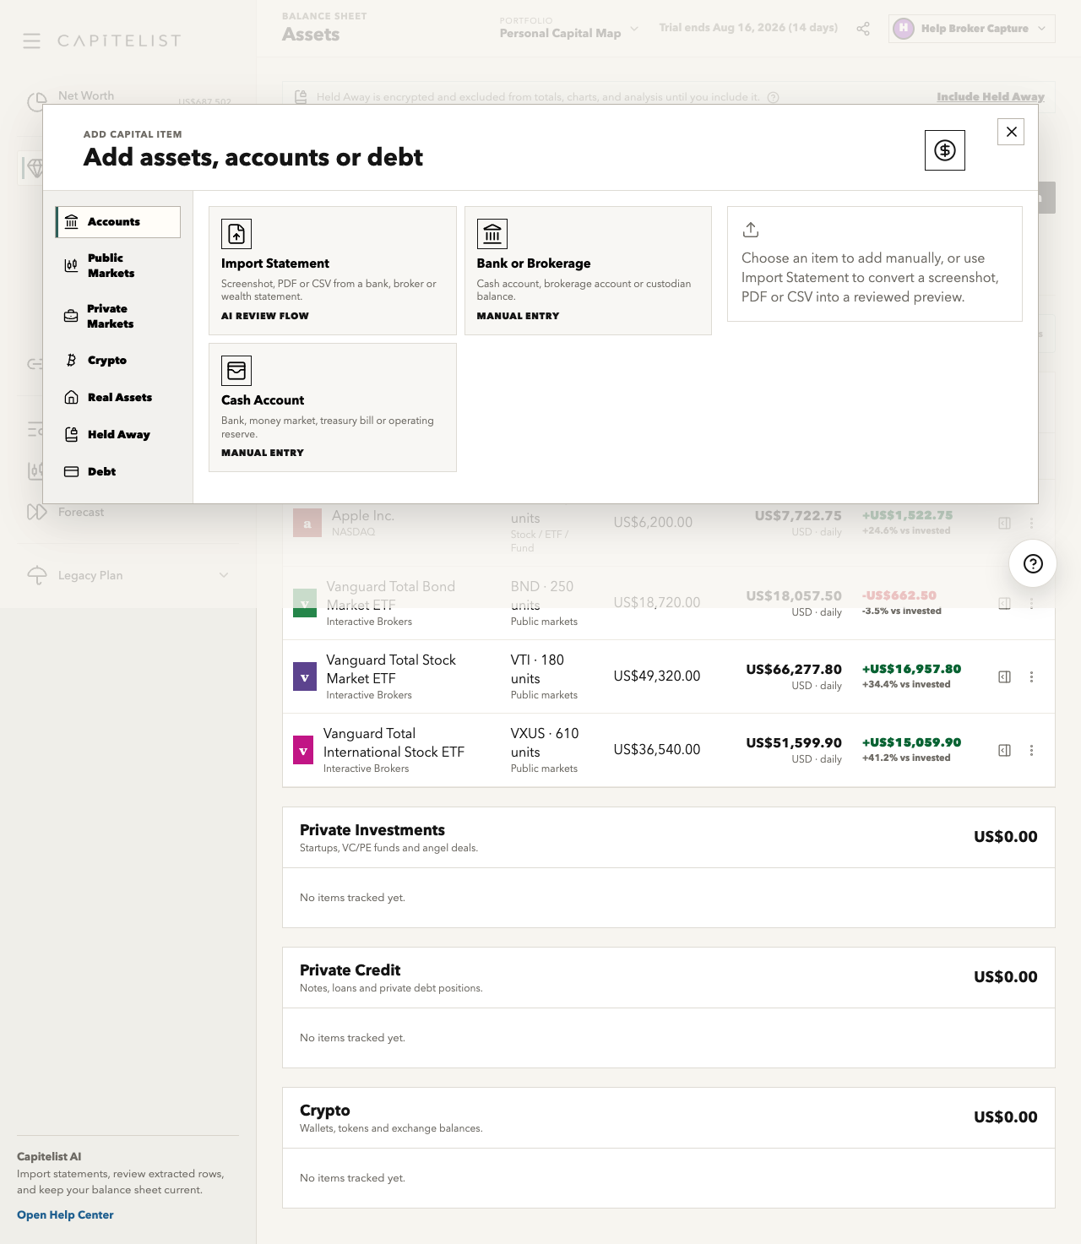Open side panel icon for Vanguard Total Bond
Viewport: 1081px width, 1244px height.
tap(1005, 603)
